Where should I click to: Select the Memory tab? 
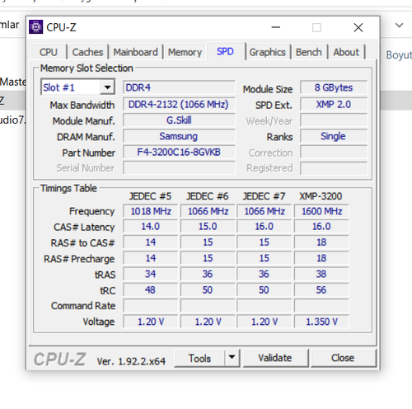coord(185,52)
